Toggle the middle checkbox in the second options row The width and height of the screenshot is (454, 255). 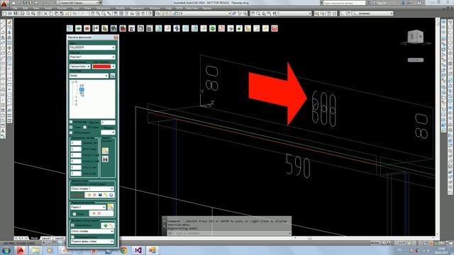85,127
